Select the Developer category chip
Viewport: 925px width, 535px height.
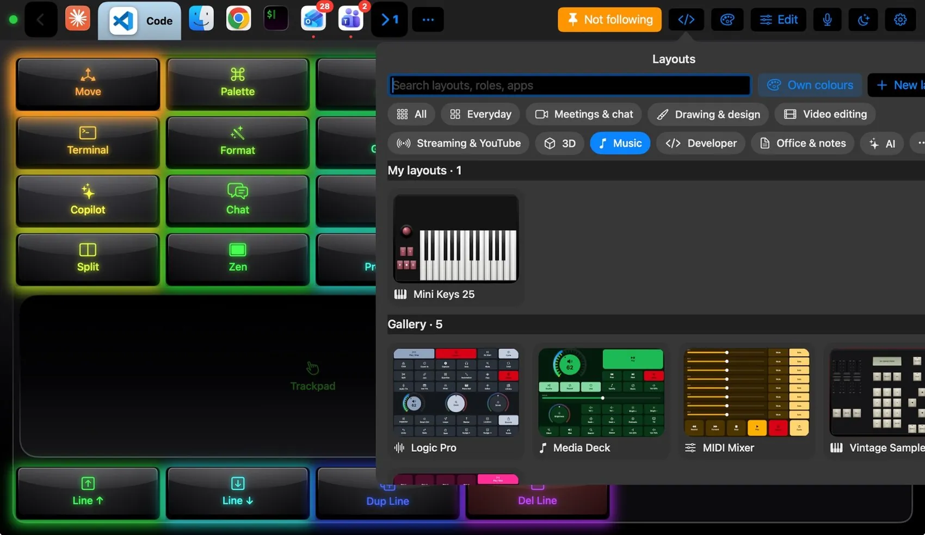[701, 144]
